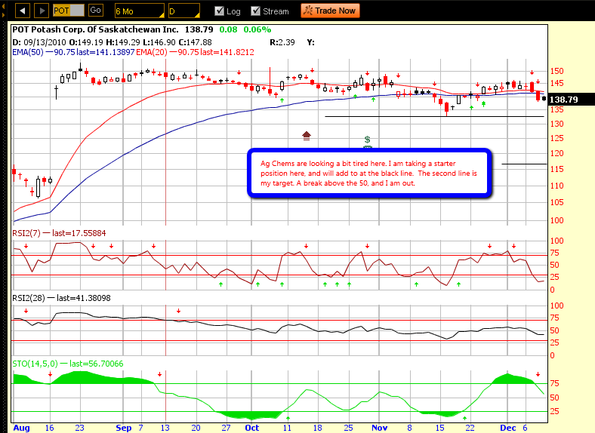595x433 pixels.
Task: Click the Aug label on date axis
Action: (21, 428)
